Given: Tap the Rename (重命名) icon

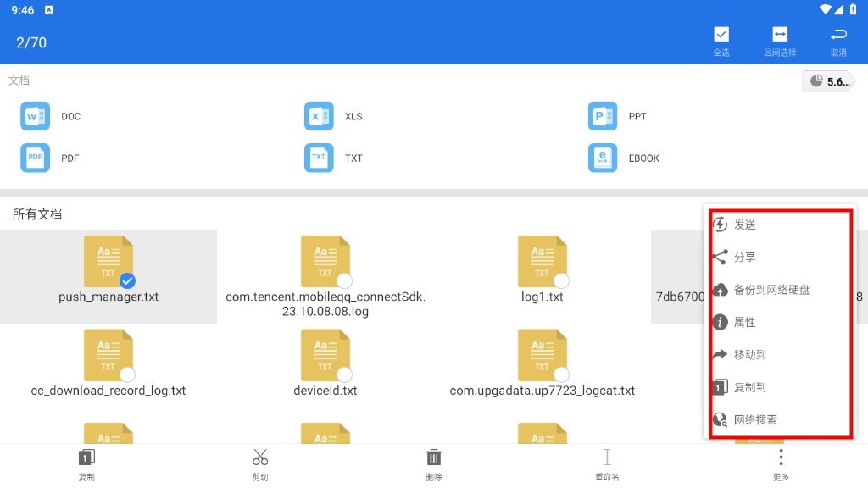Looking at the screenshot, I should coord(607,457).
